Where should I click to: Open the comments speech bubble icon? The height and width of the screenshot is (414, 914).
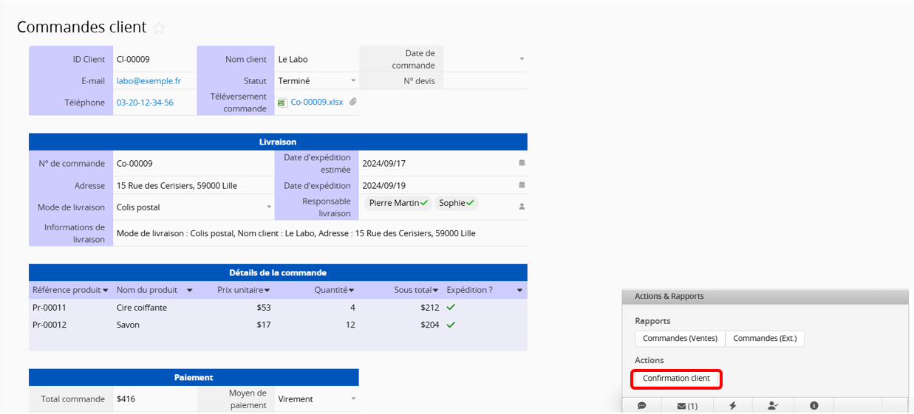(x=641, y=405)
